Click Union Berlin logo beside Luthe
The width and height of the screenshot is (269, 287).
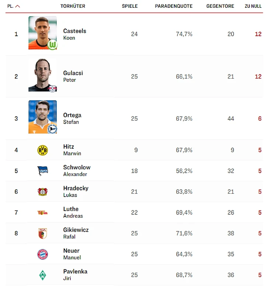[43, 212]
